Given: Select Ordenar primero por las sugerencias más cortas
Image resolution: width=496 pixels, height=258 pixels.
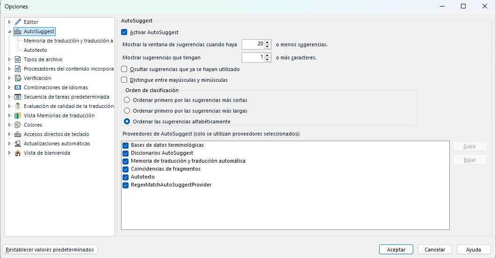Looking at the screenshot, I should pyautogui.click(x=127, y=100).
